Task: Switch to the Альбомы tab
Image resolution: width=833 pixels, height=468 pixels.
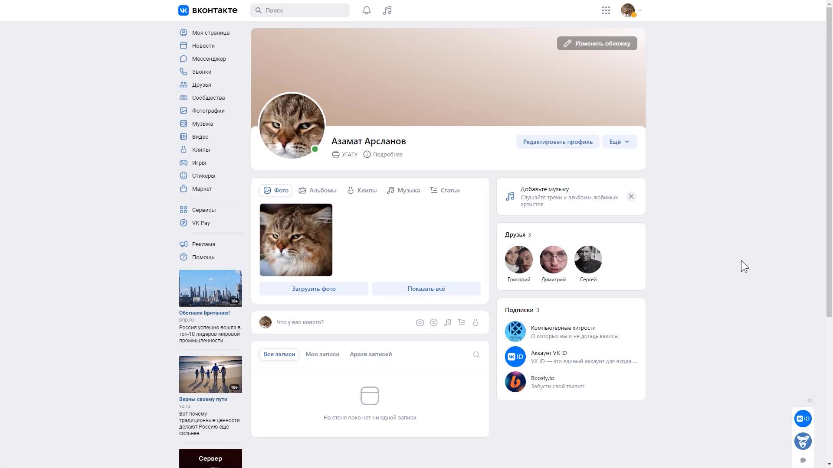Action: (x=318, y=190)
